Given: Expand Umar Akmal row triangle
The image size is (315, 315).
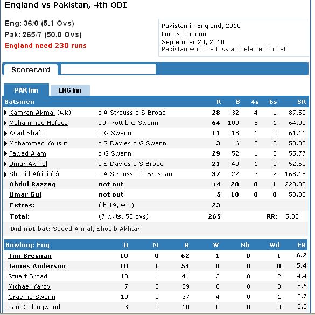Looking at the screenshot, I should pyautogui.click(x=6, y=164).
